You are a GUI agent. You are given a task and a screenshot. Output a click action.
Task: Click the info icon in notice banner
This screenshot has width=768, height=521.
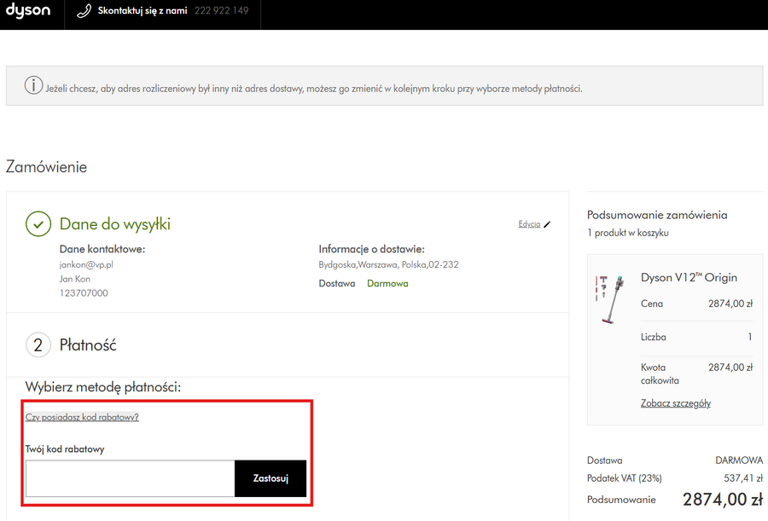(33, 86)
